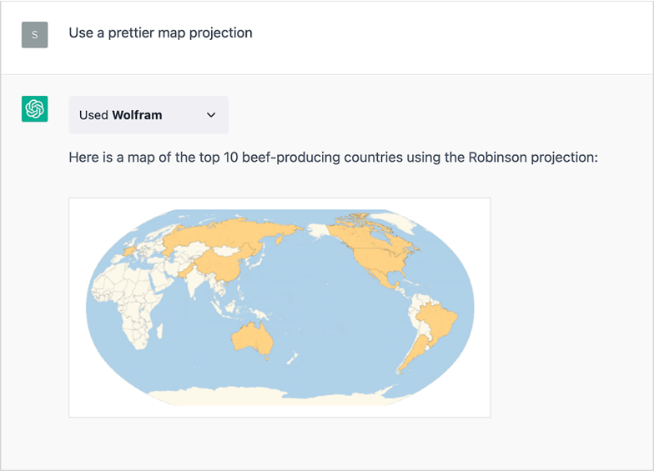Open the Robinson projection map image
Image resolution: width=654 pixels, height=471 pixels.
pos(279,307)
